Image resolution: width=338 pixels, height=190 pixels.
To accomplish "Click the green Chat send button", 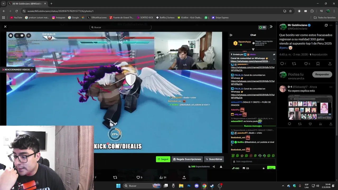I will tap(271, 168).
